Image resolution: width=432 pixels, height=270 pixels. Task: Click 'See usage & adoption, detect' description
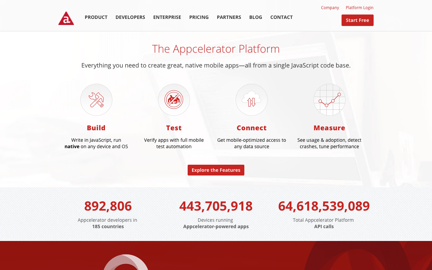tap(329, 140)
